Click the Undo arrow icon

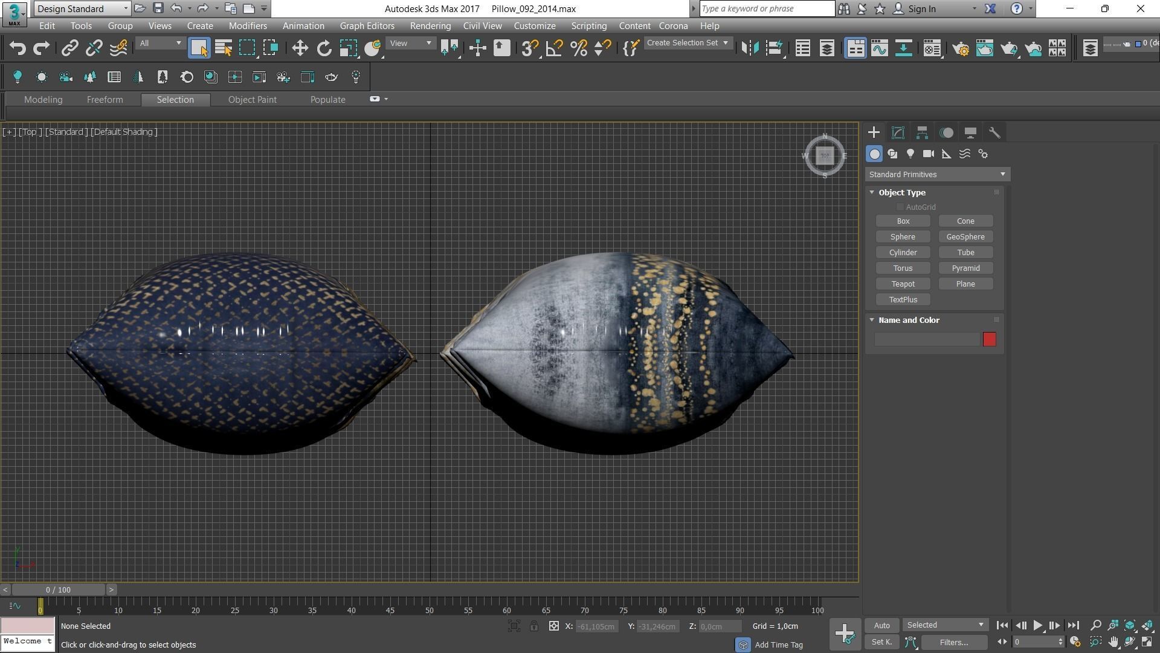(x=17, y=48)
